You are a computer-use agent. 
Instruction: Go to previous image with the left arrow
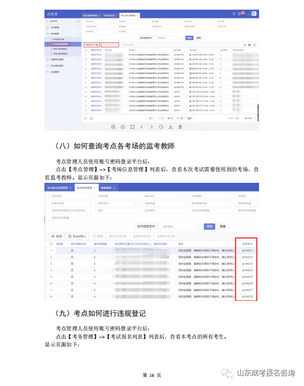pyautogui.click(x=142, y=127)
